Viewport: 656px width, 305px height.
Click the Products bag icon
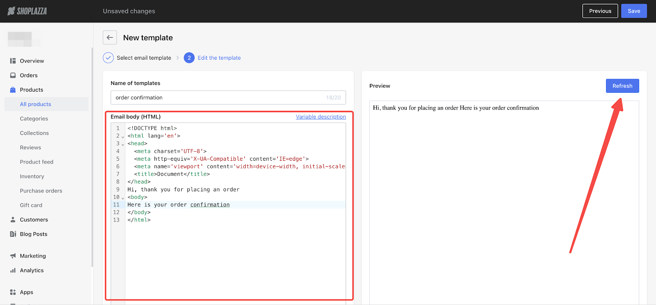click(13, 90)
